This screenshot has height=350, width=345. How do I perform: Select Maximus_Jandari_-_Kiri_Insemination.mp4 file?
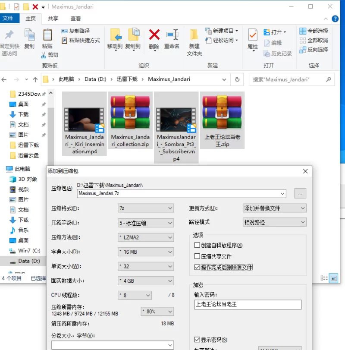tap(85, 124)
